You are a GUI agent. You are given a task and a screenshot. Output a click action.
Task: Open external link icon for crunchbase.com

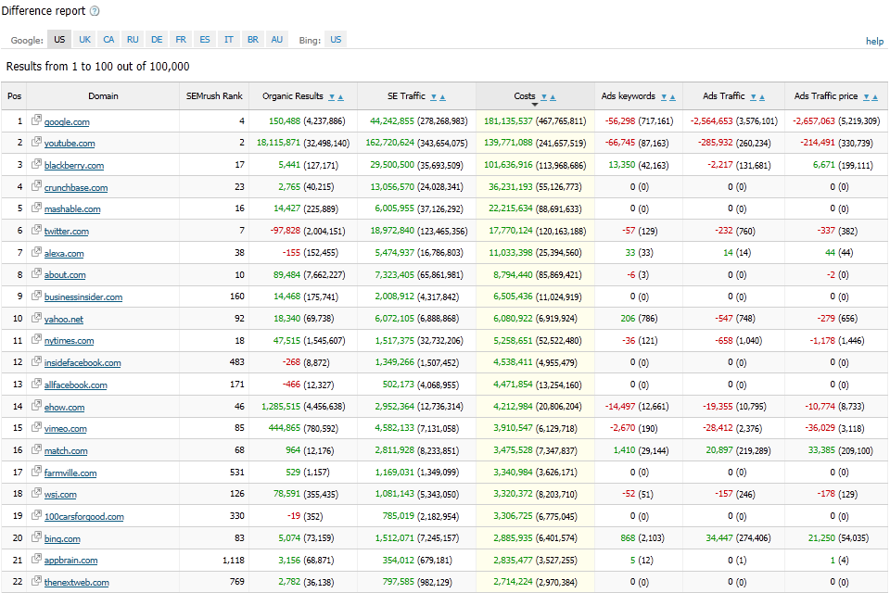pos(36,185)
